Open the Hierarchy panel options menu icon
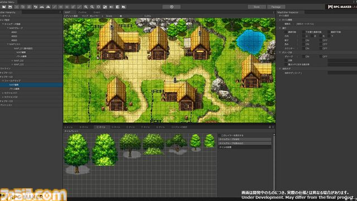 tap(60, 12)
